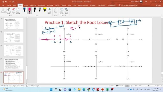The height and width of the screenshot is (92, 163).
Task: Toggle the Ruler stencil
Action: 56,10
